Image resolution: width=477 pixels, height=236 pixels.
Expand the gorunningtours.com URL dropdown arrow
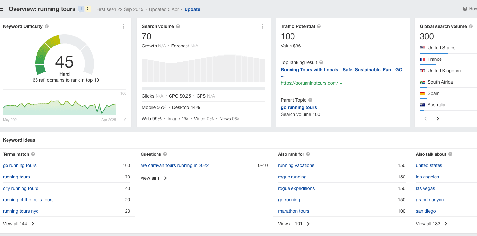pyautogui.click(x=341, y=84)
